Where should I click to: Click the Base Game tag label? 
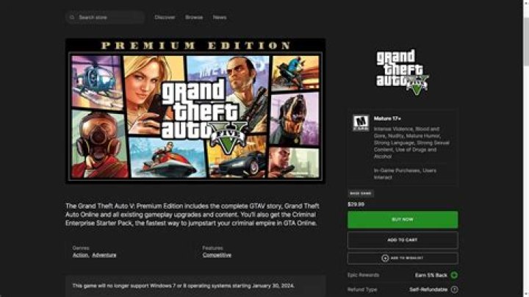point(361,193)
